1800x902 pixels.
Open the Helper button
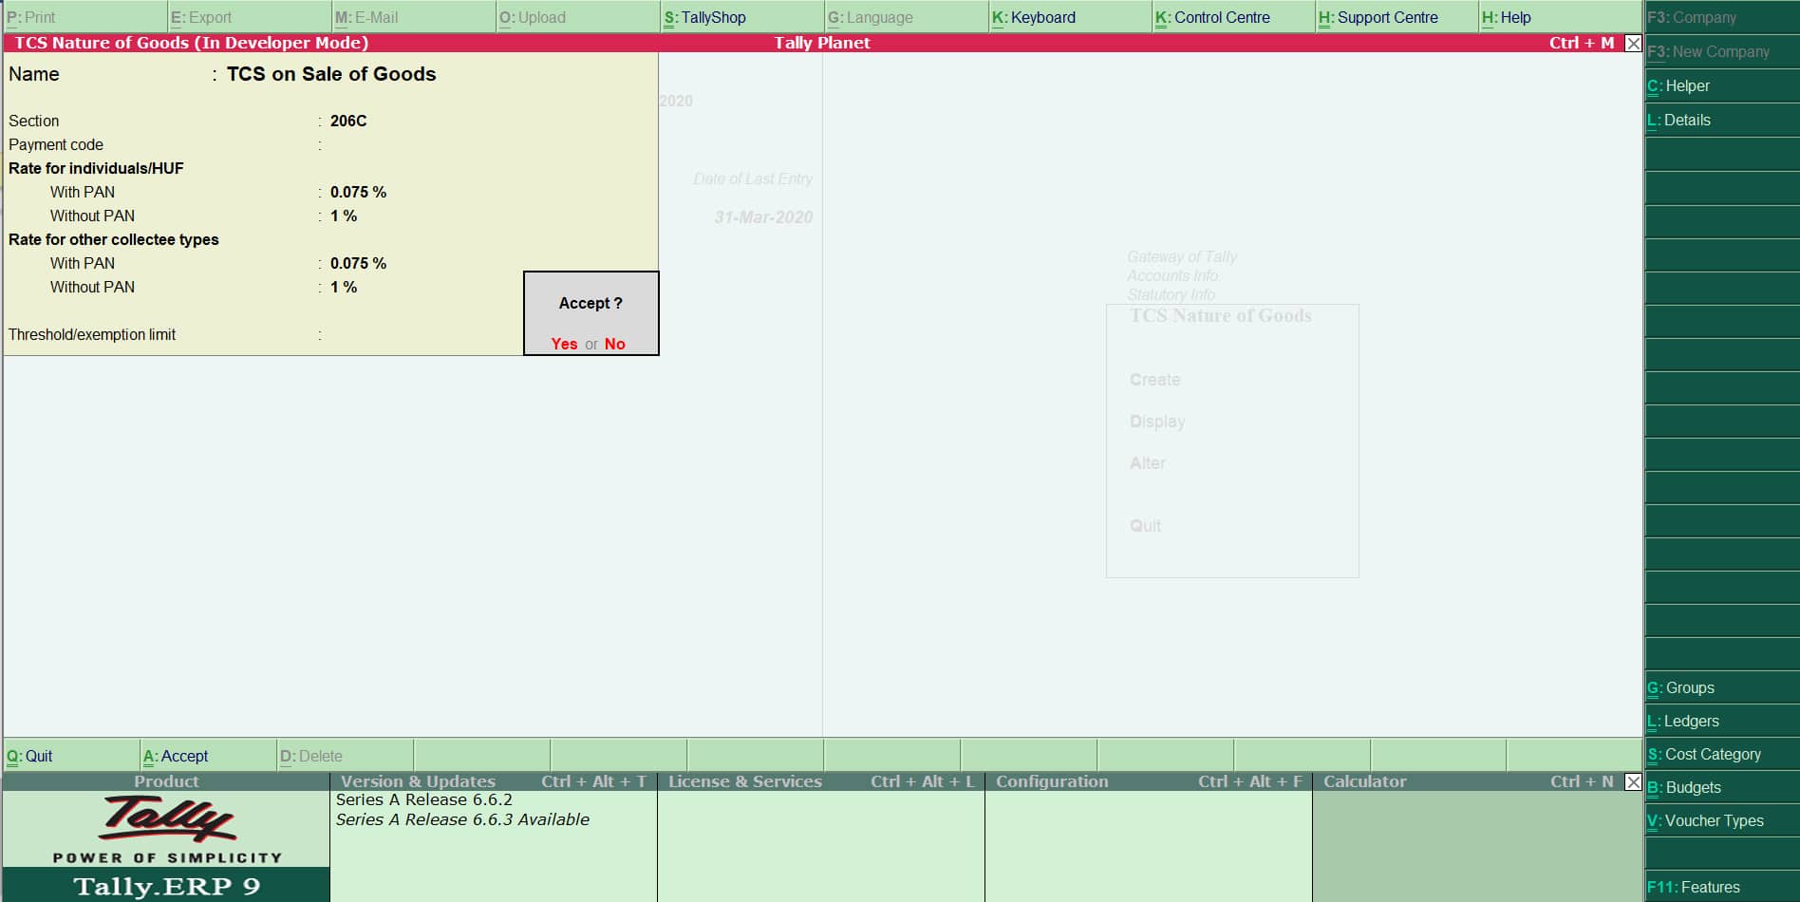(1722, 85)
